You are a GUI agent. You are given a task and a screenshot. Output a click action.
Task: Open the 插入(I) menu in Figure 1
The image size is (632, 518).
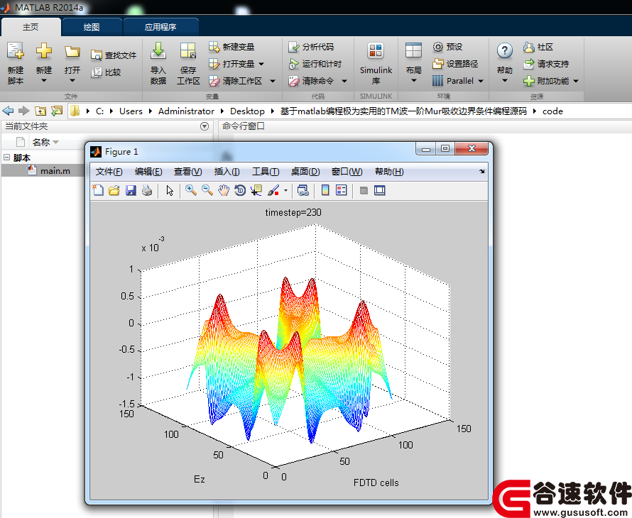pos(227,172)
